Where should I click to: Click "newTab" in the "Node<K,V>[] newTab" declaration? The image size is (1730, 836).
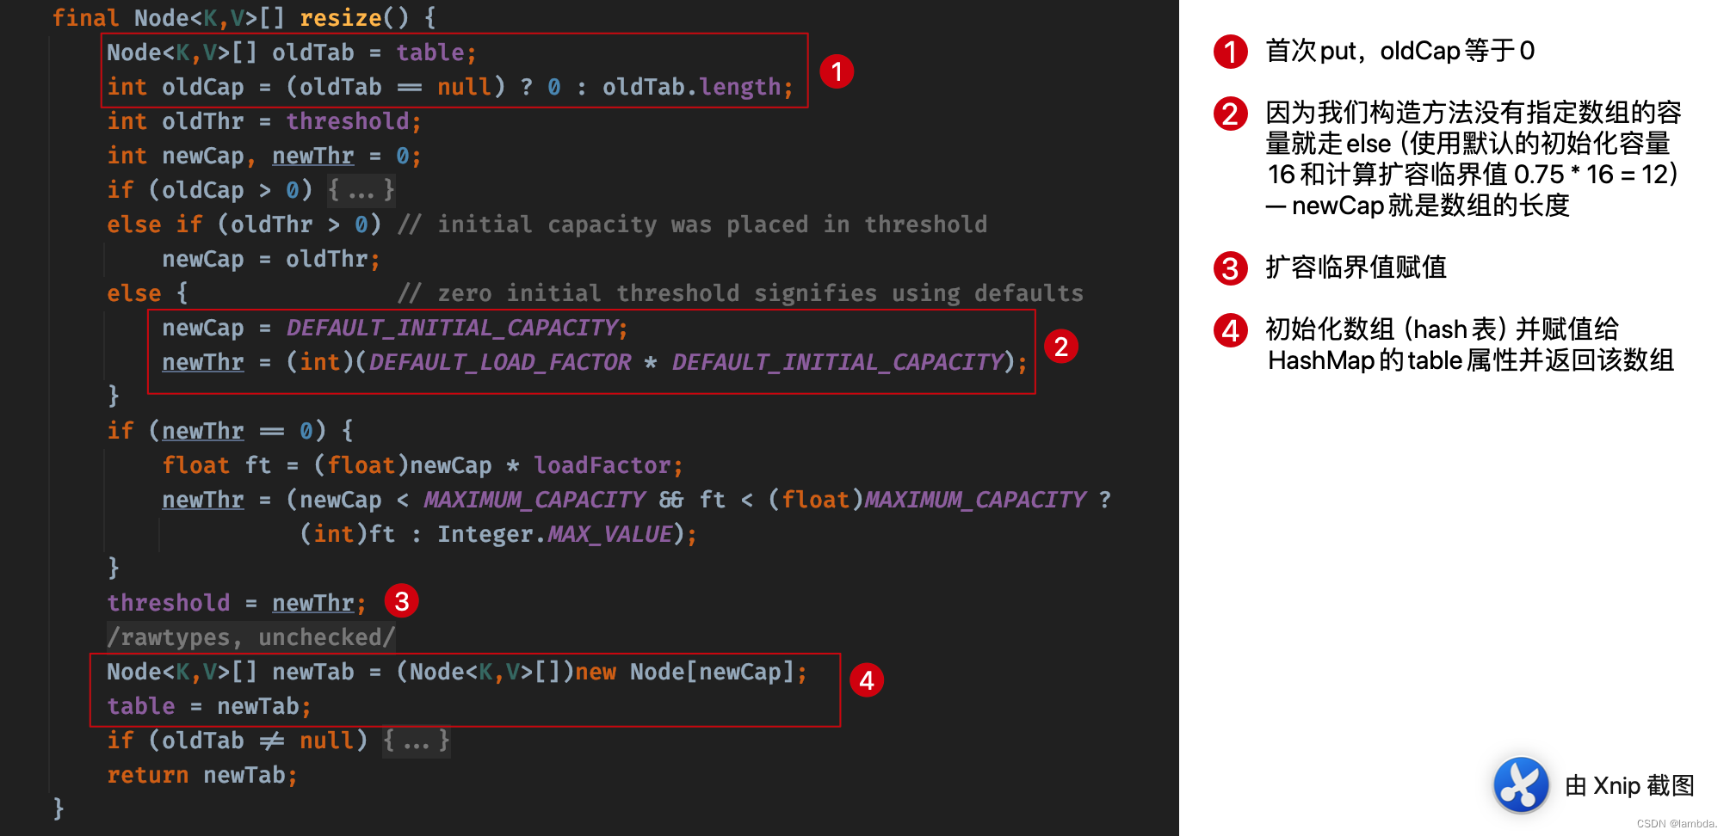(313, 672)
